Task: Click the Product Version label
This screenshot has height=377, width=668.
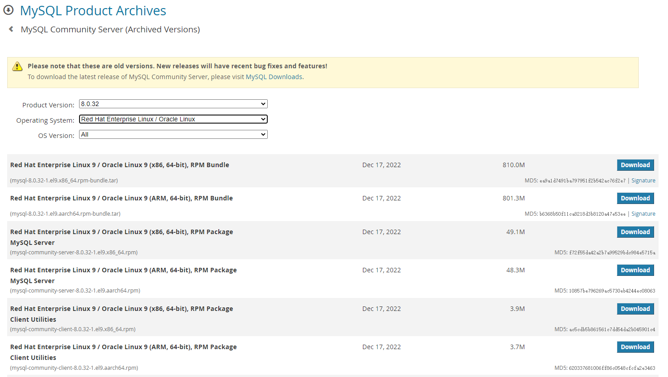Action: (x=48, y=105)
